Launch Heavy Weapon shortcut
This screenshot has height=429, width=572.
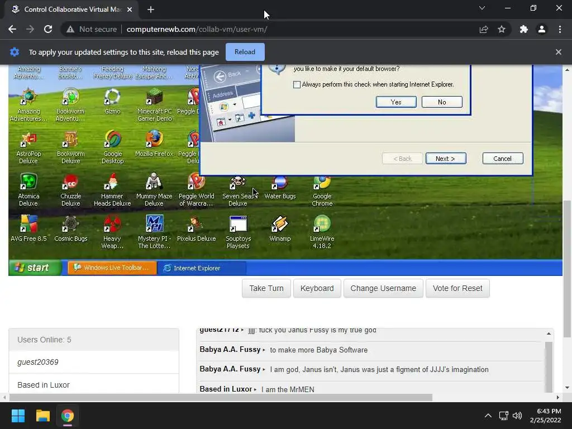pyautogui.click(x=112, y=232)
